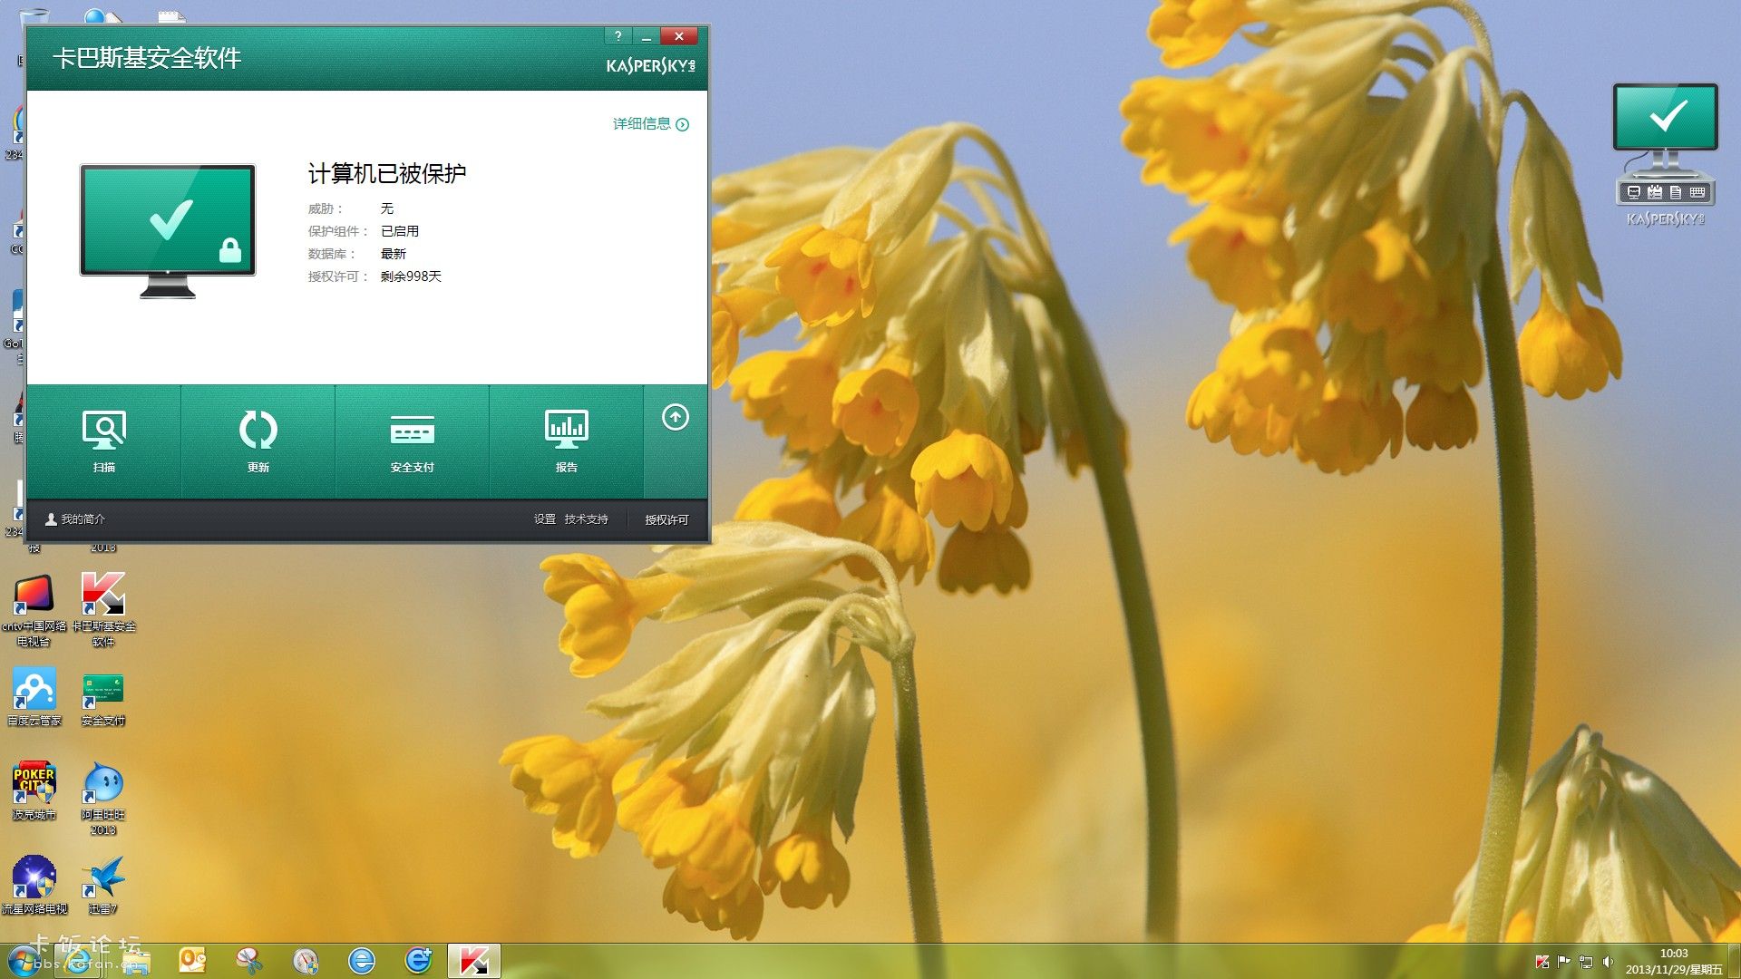Select the 百度云管家 desktop shortcut

click(34, 696)
